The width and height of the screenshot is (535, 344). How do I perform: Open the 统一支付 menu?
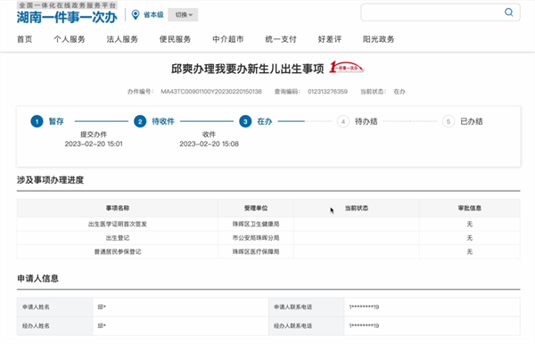(x=281, y=39)
